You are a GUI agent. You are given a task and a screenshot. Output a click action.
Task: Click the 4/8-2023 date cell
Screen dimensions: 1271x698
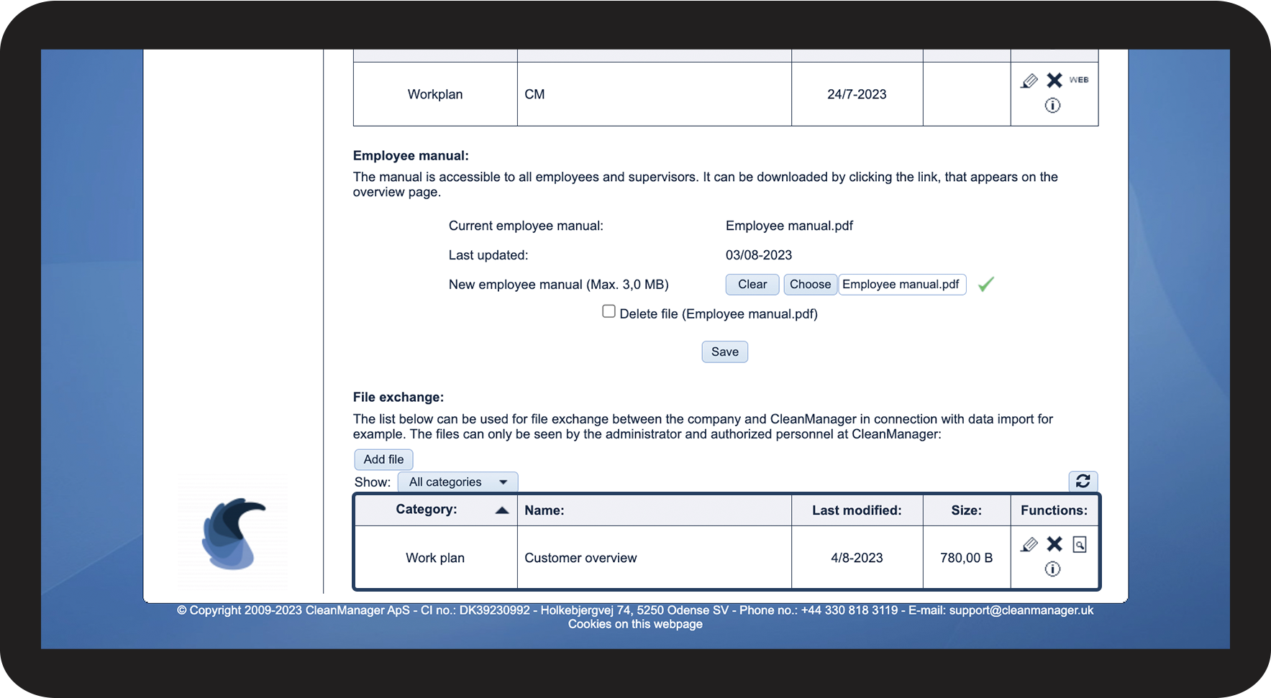(857, 558)
